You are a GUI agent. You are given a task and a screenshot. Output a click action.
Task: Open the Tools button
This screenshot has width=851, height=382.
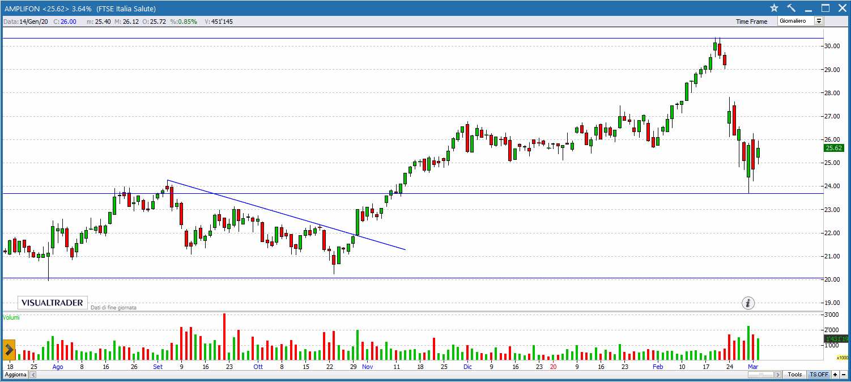click(794, 375)
